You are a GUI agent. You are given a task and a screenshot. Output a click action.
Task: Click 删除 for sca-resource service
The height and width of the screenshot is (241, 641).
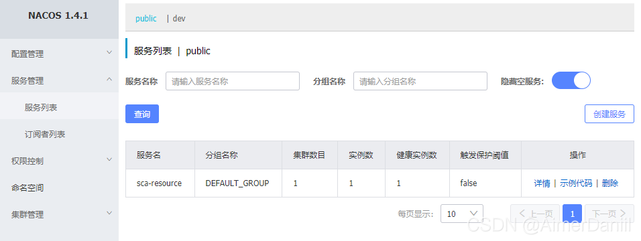610,183
